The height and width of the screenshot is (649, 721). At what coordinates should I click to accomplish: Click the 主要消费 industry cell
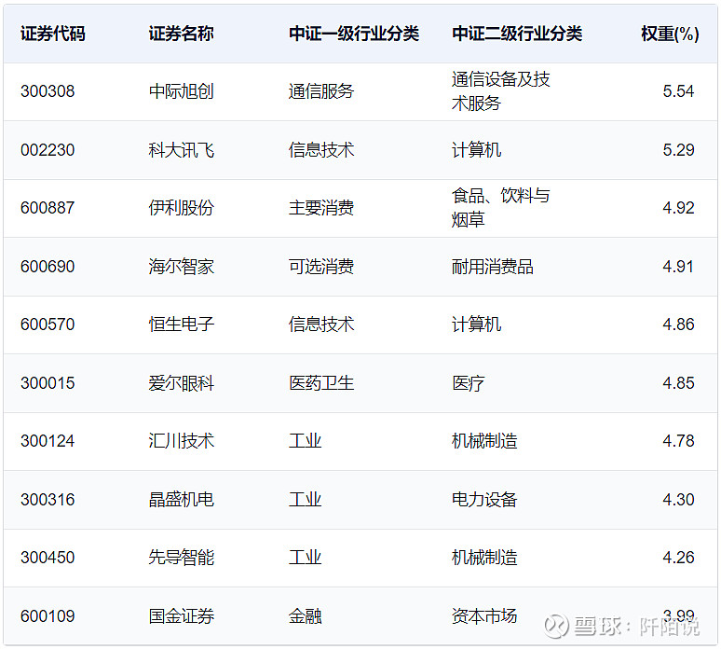pos(321,208)
